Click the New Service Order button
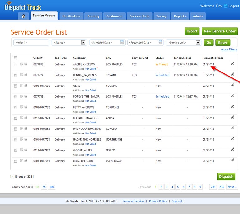 219,31
